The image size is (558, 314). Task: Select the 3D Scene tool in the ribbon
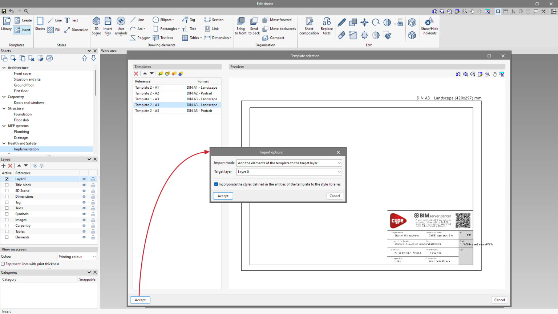click(x=96, y=25)
